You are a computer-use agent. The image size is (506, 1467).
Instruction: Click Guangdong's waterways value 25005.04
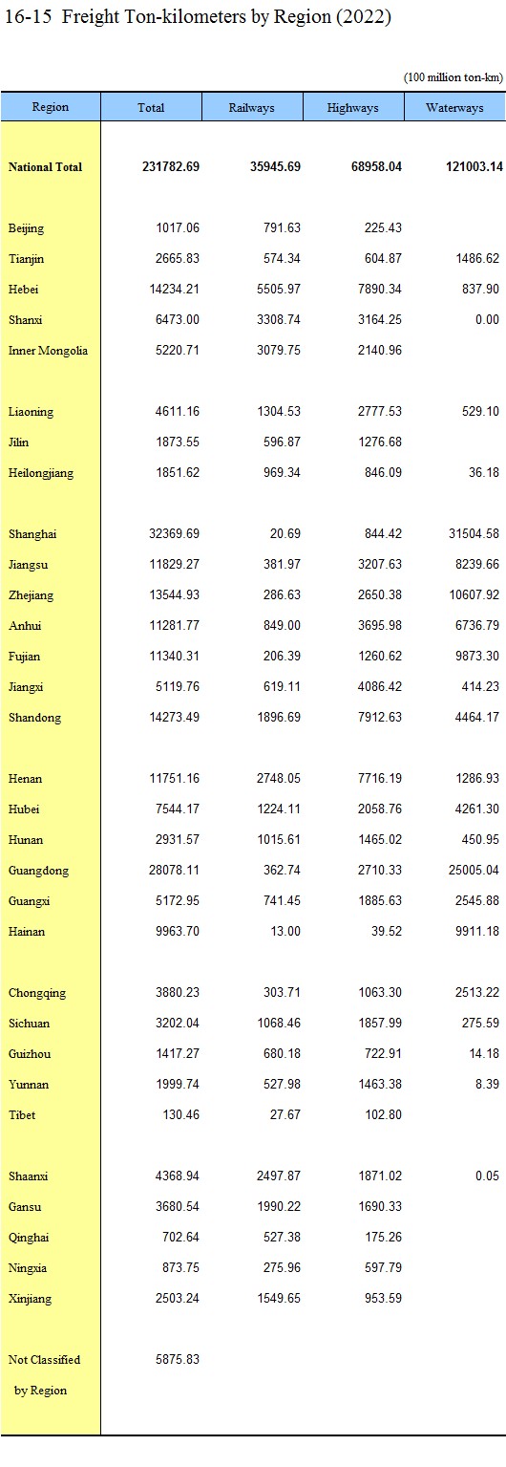click(x=472, y=871)
